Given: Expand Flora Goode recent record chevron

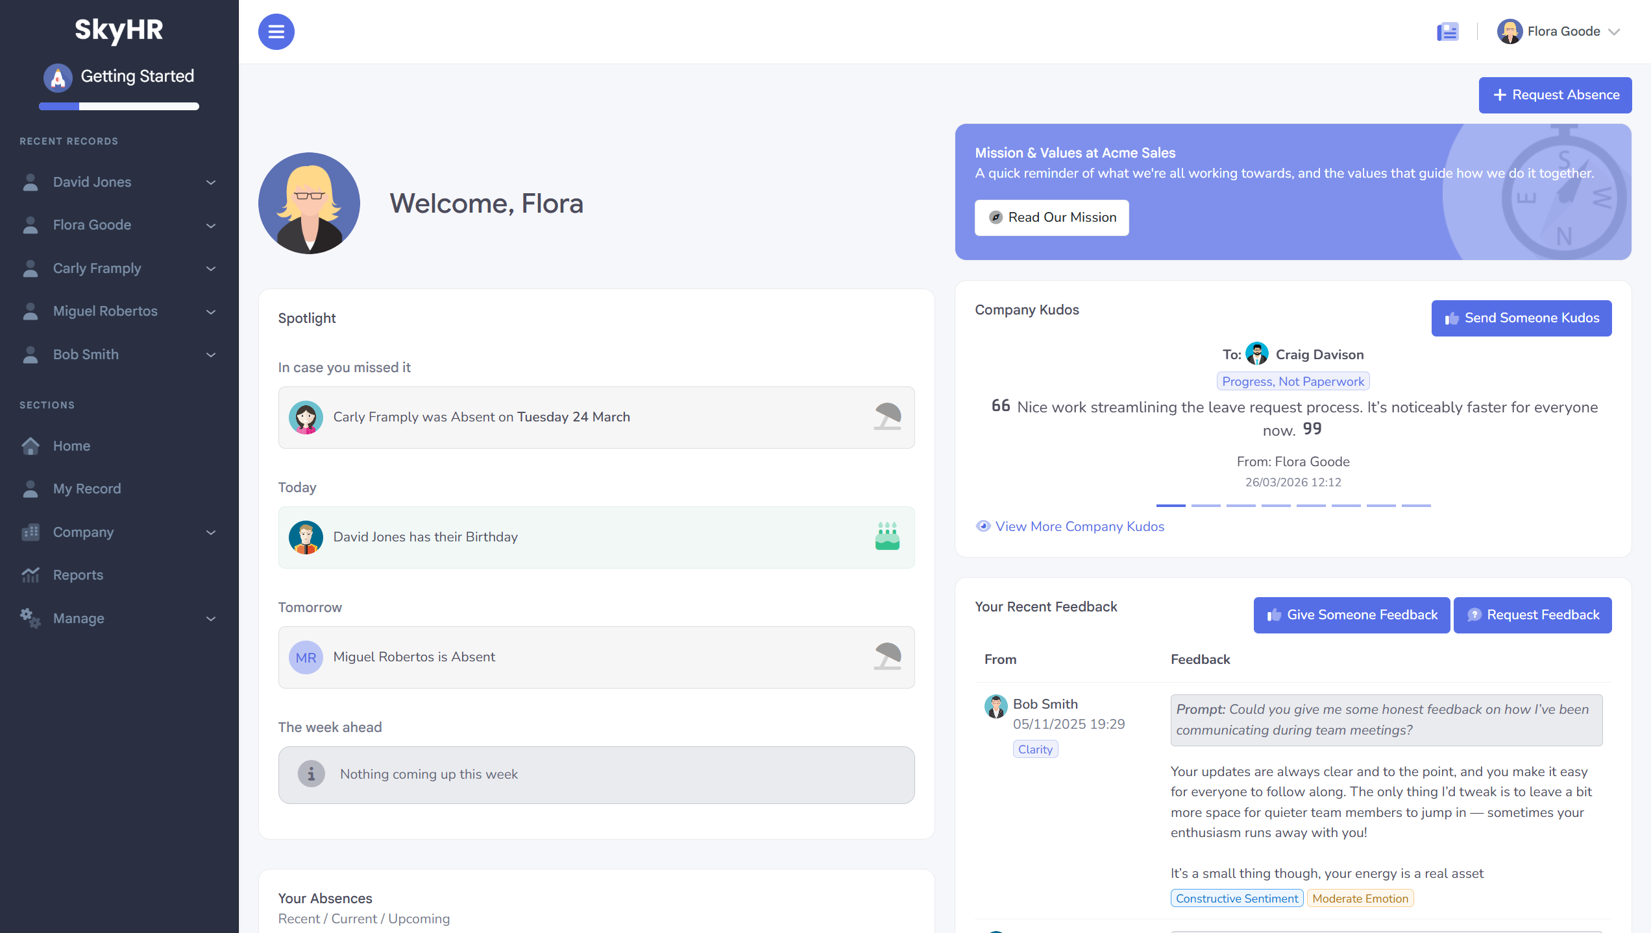Looking at the screenshot, I should tap(211, 226).
